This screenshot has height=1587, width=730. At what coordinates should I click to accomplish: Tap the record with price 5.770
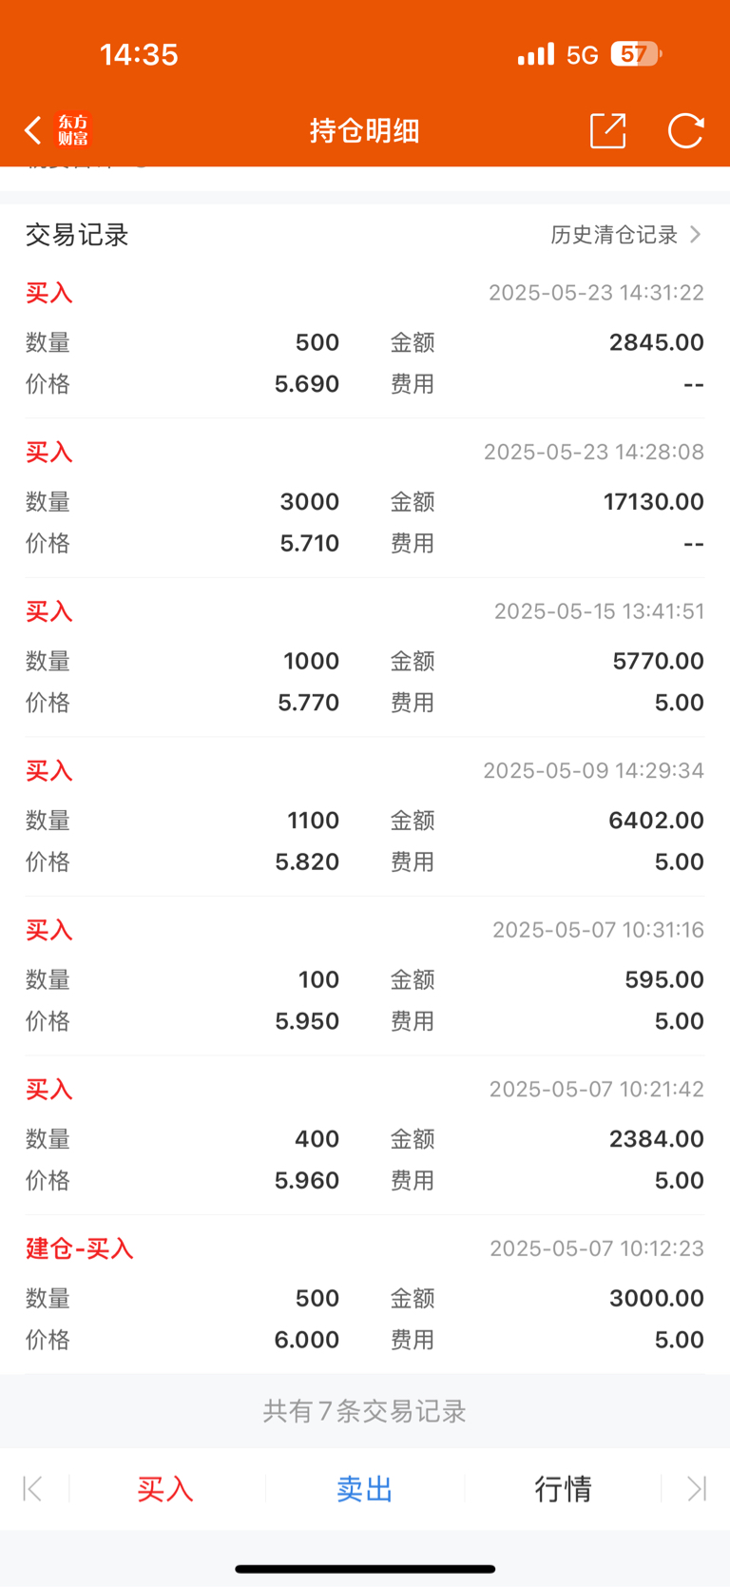point(365,657)
